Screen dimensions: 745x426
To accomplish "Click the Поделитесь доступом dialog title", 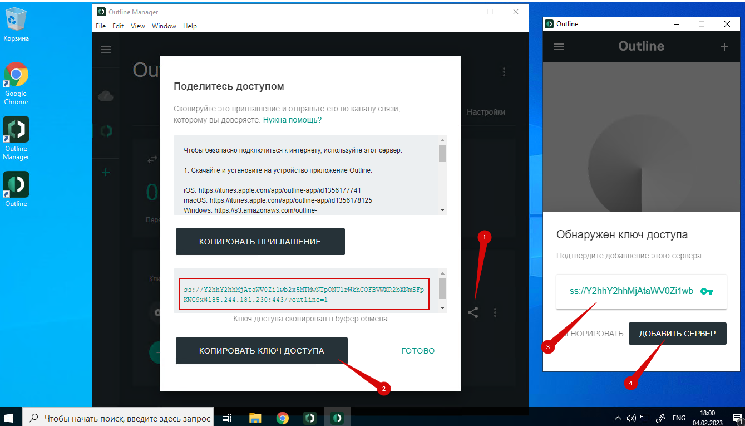I will (229, 86).
